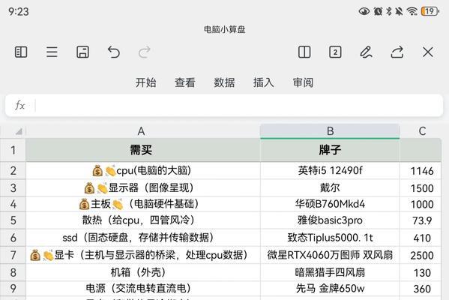Select cell 先马 金牌650w
This screenshot has height=300, width=449.
330,289
